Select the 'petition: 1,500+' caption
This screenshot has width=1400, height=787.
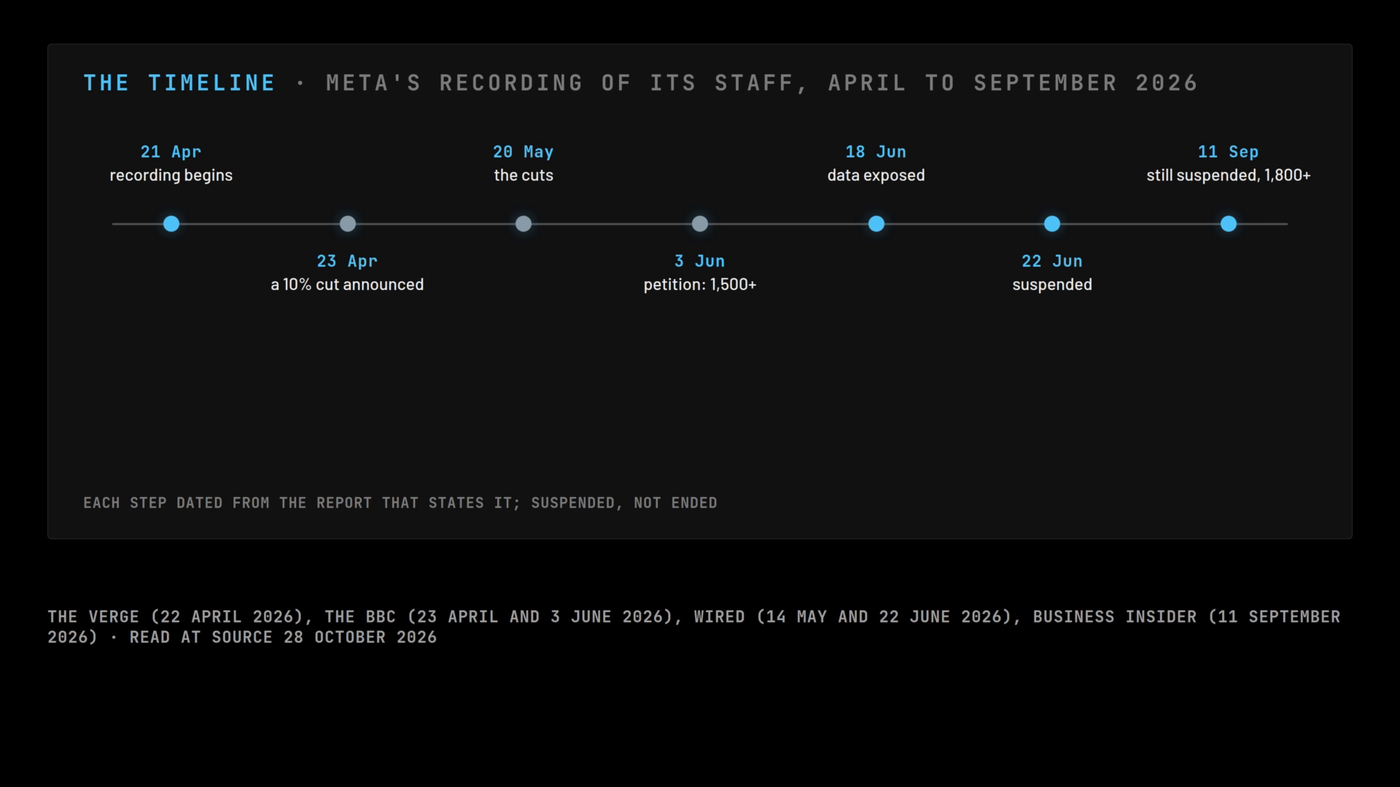[700, 284]
